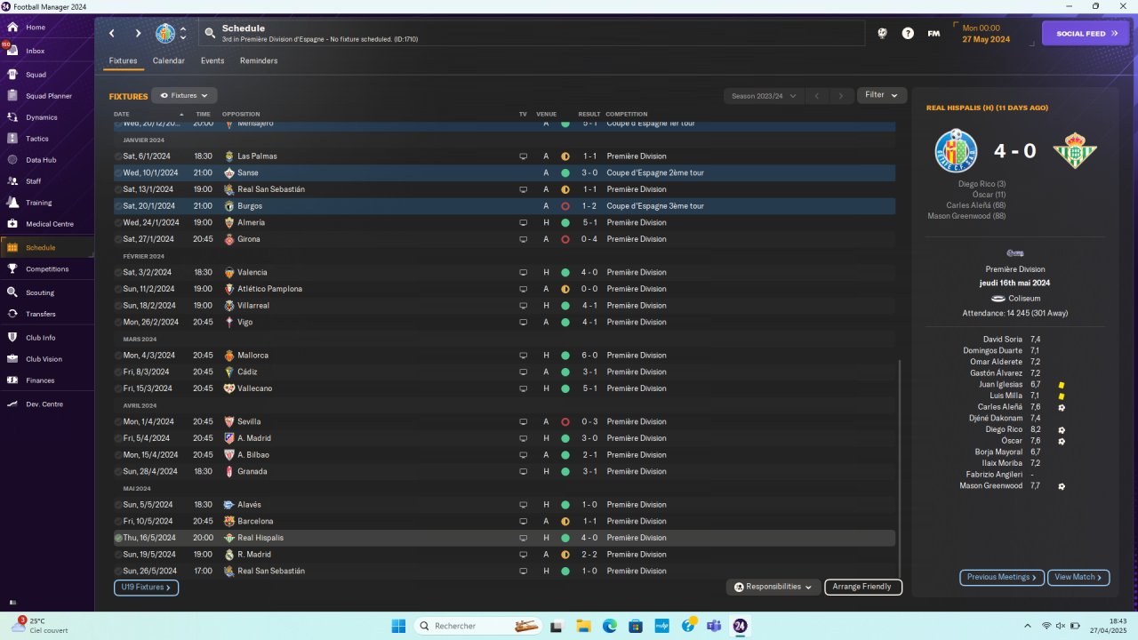Open the Filter dropdown

pos(882,95)
